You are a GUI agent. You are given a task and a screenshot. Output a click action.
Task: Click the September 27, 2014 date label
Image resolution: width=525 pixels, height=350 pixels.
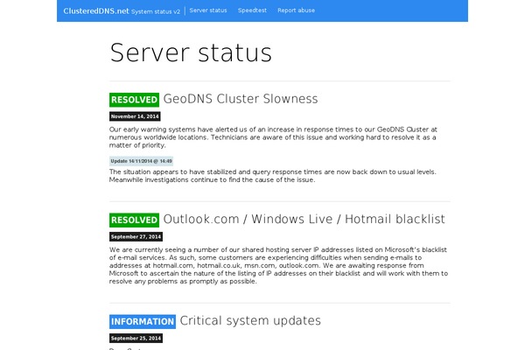click(x=136, y=236)
